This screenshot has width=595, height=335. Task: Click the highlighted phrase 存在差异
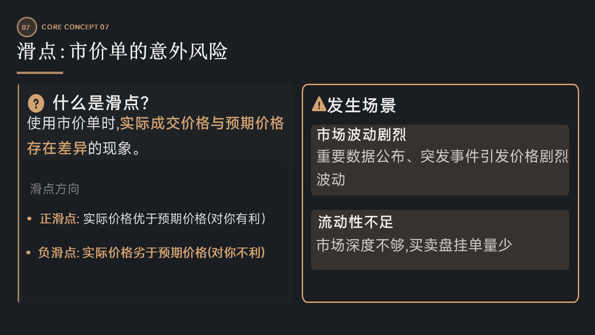coord(57,148)
